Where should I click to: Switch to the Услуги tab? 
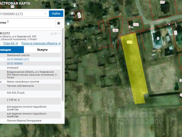click(x=42, y=50)
